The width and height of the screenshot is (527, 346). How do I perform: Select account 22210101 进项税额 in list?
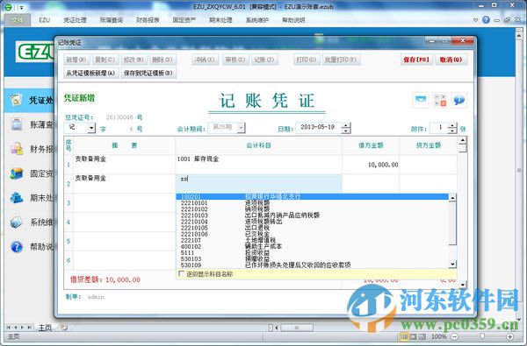coord(312,203)
